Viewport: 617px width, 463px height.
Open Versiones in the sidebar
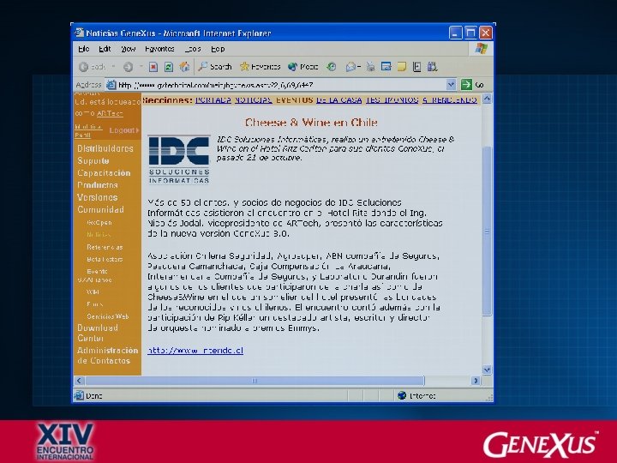point(97,197)
